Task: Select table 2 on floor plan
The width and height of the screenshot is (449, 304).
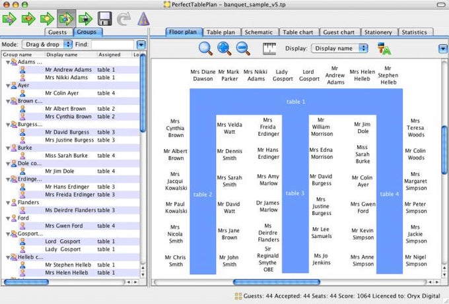Action: coord(203,195)
